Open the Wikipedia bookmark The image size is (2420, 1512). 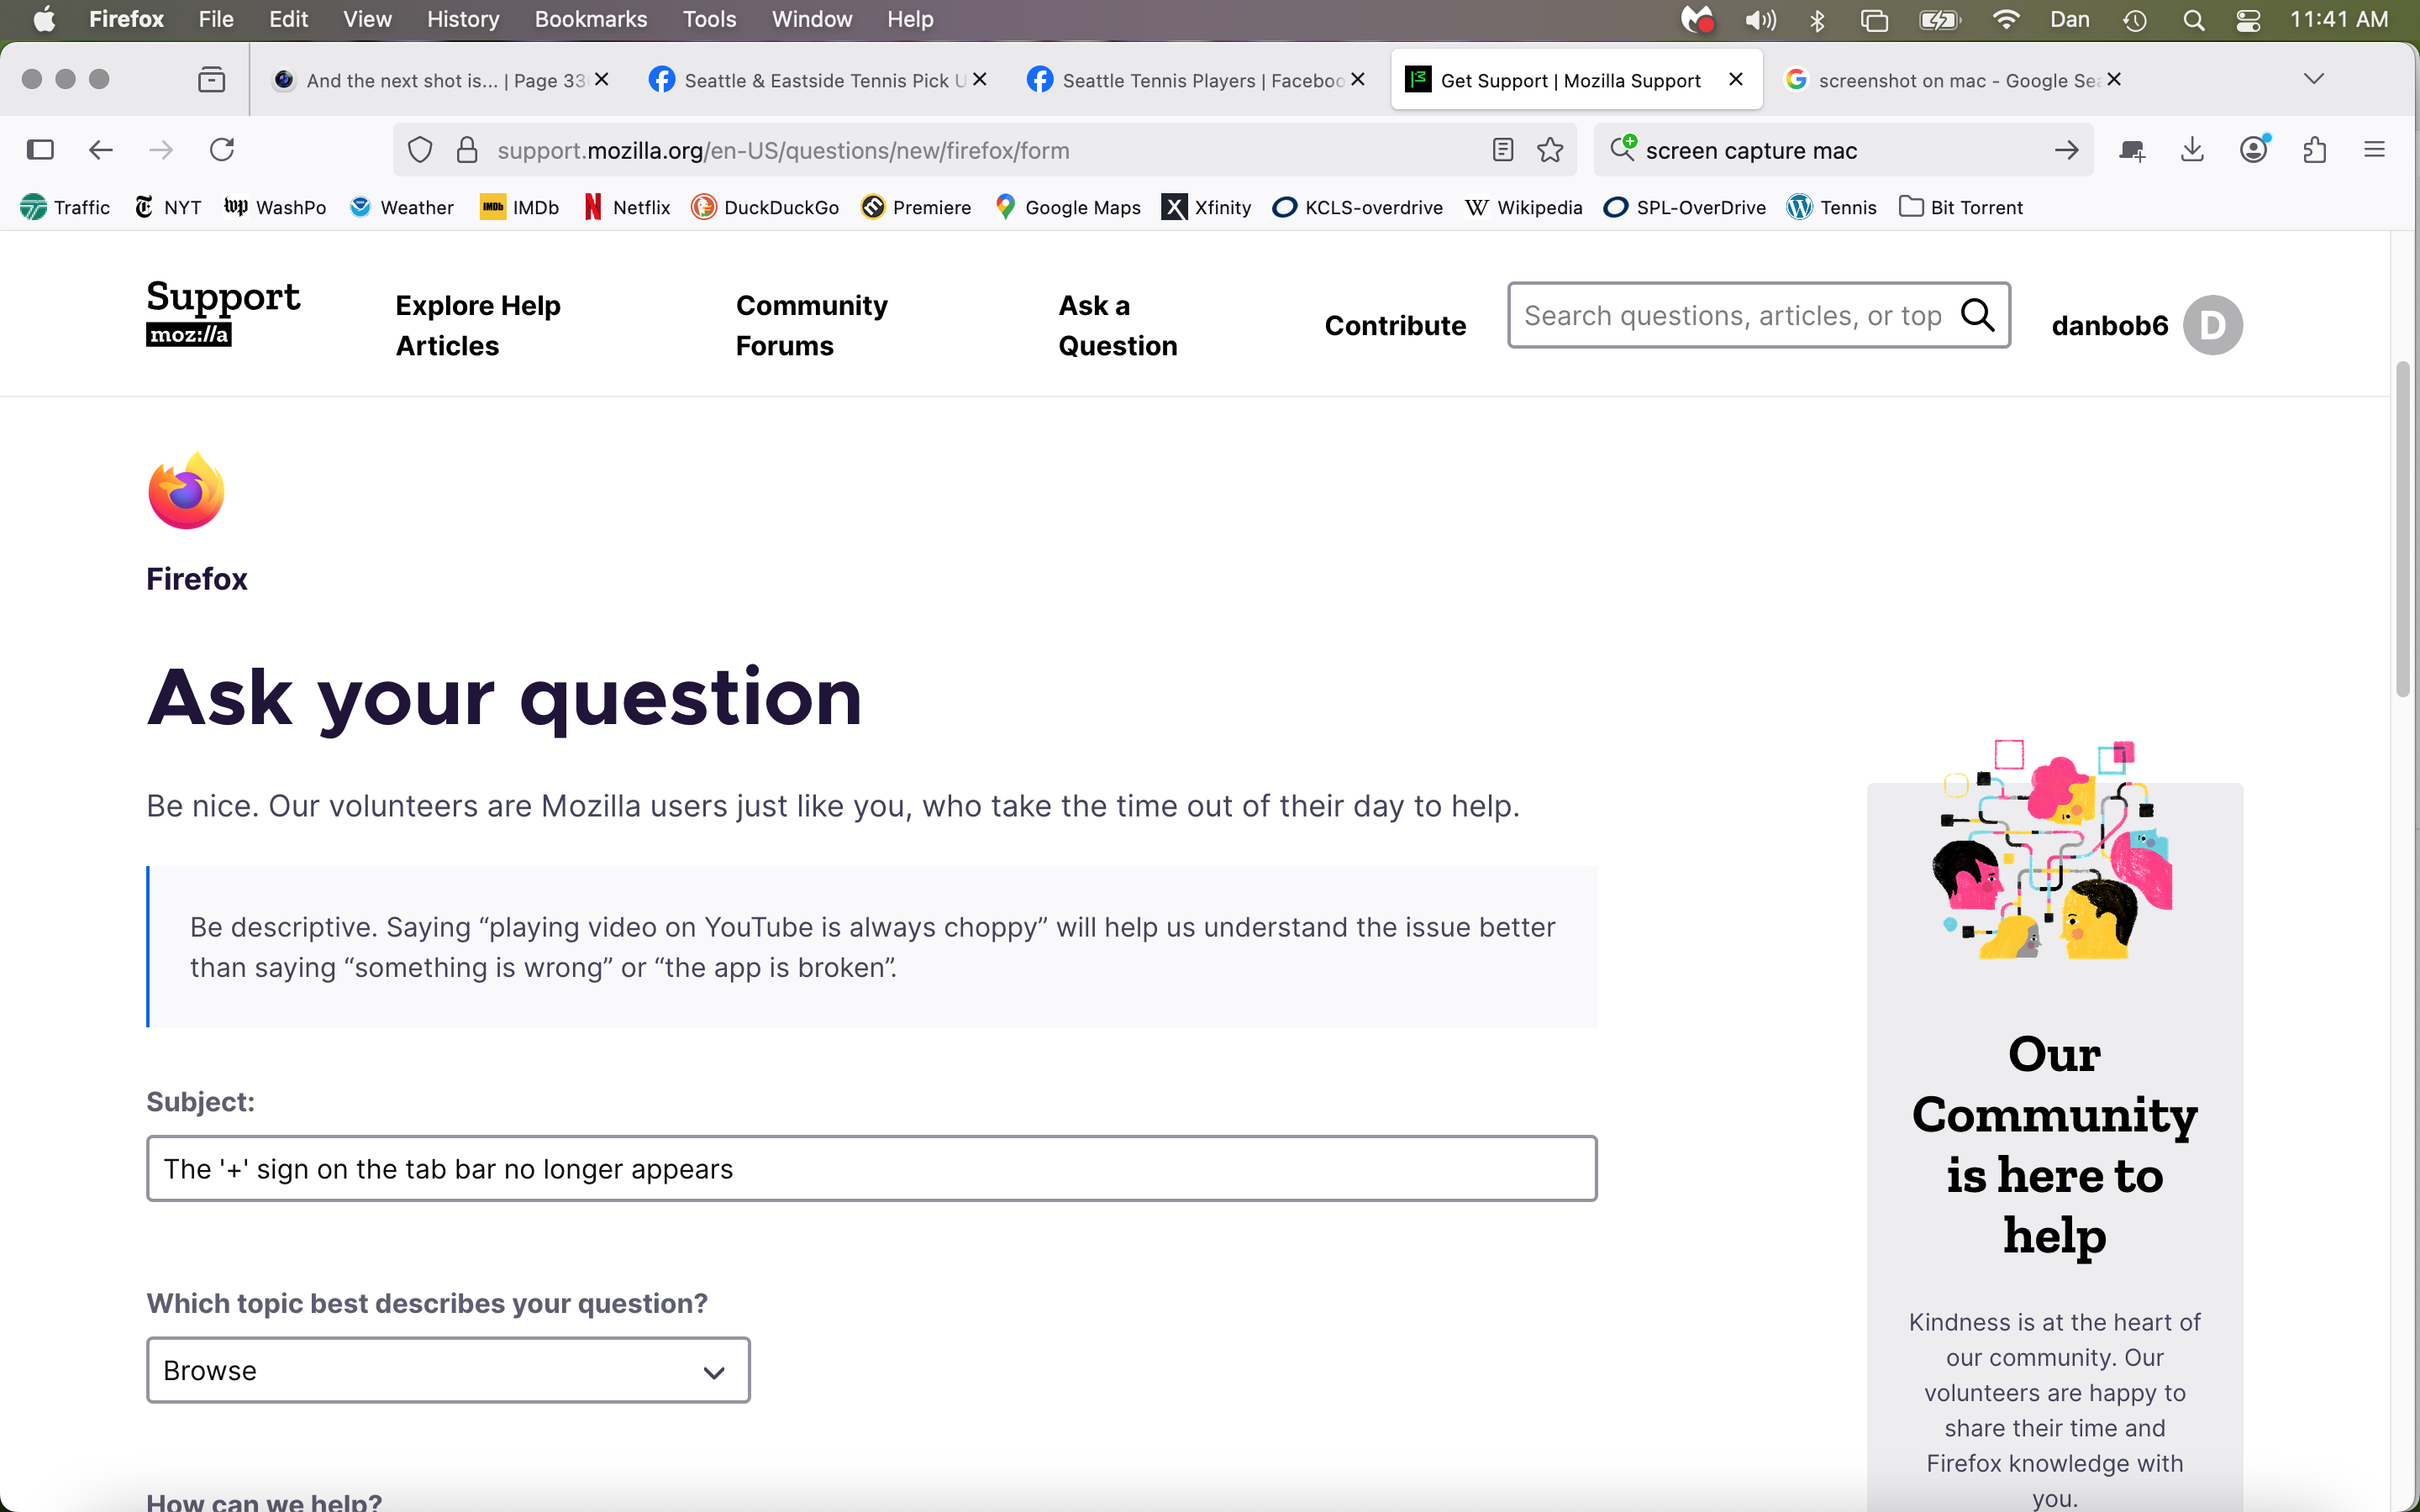pos(1523,207)
